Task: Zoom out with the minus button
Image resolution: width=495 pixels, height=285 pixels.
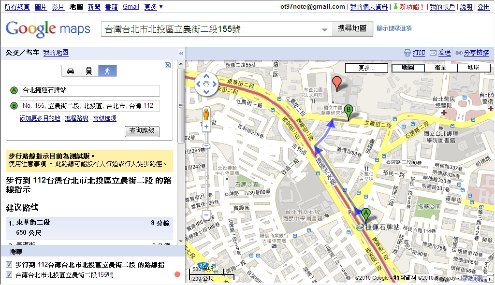Action: tap(206, 215)
